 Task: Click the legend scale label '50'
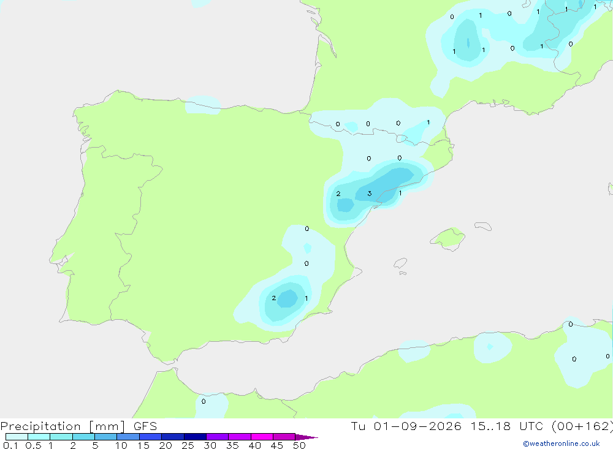coord(299,445)
